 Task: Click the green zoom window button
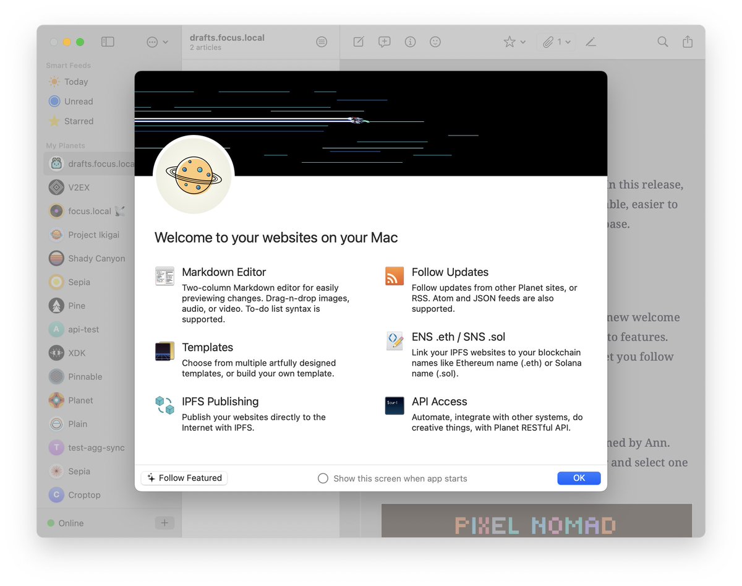click(x=80, y=42)
